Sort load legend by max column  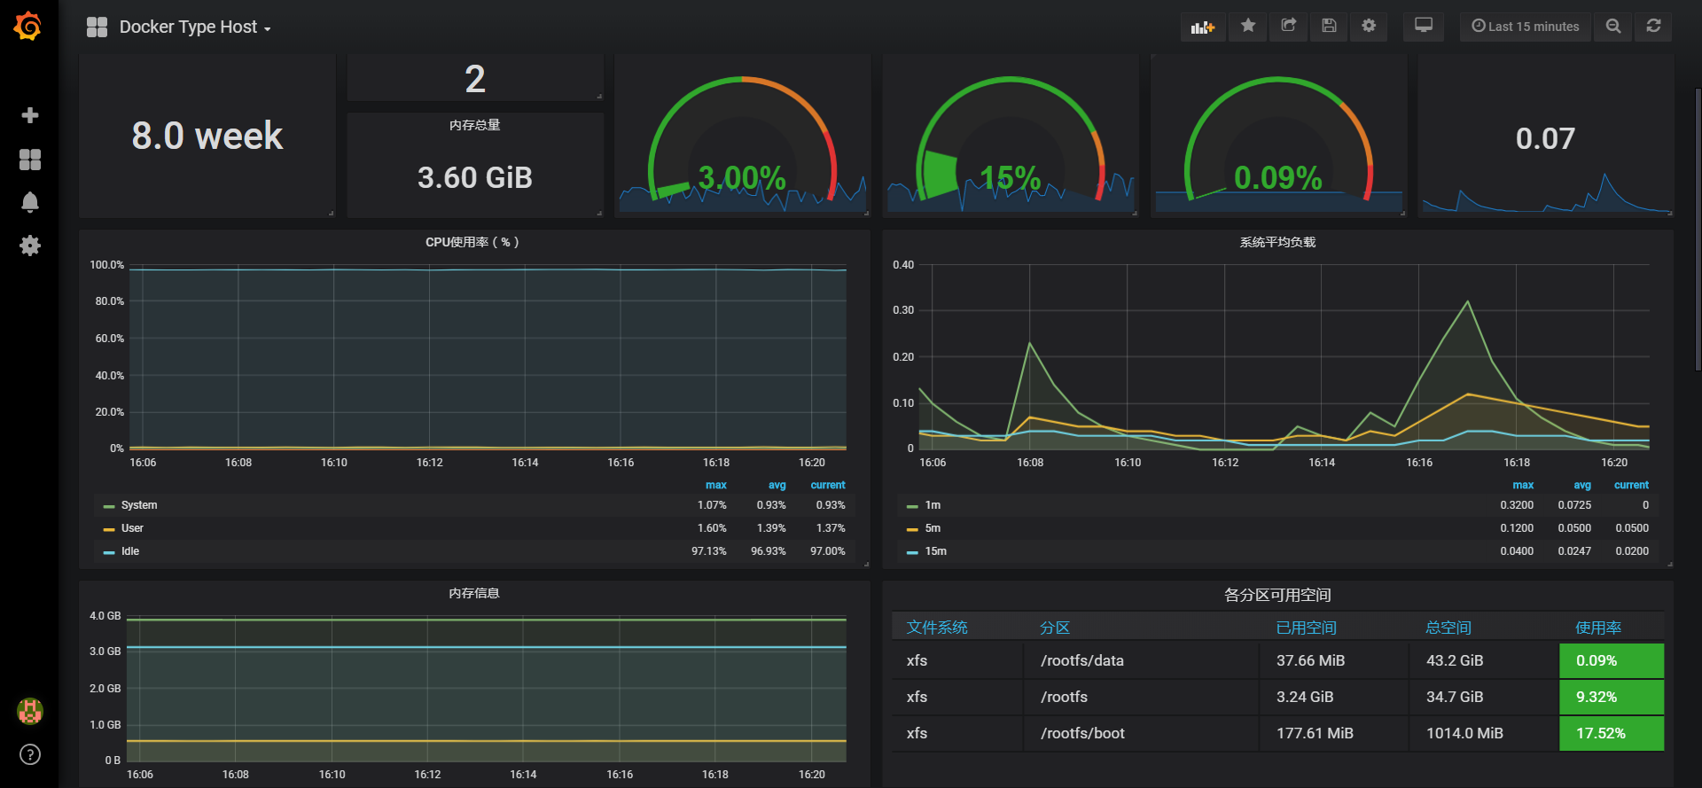[x=1523, y=485]
